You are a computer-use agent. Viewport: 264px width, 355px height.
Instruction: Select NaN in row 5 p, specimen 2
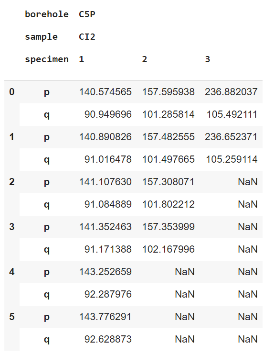click(x=185, y=317)
